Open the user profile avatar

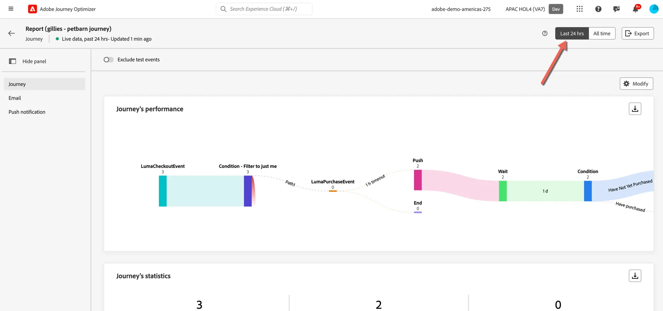(x=654, y=9)
